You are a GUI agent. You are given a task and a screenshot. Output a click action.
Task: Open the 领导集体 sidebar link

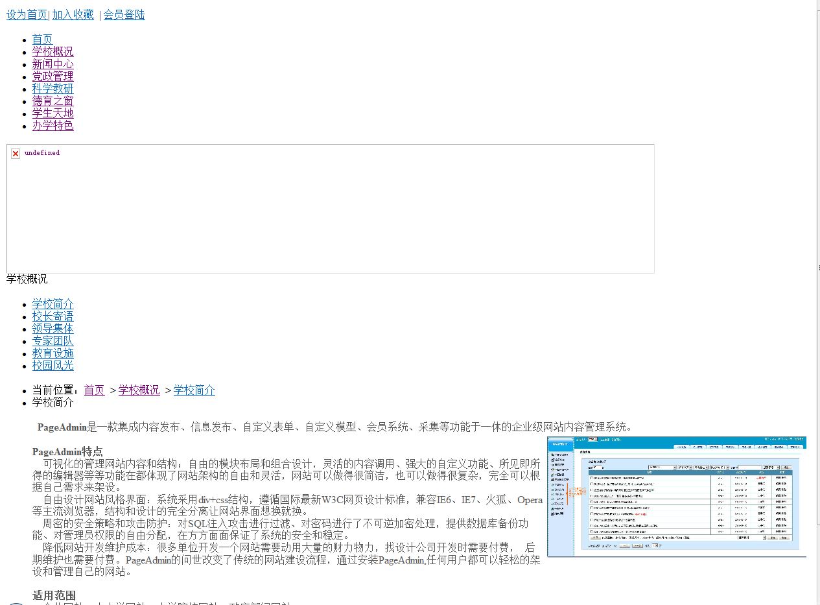coord(53,329)
